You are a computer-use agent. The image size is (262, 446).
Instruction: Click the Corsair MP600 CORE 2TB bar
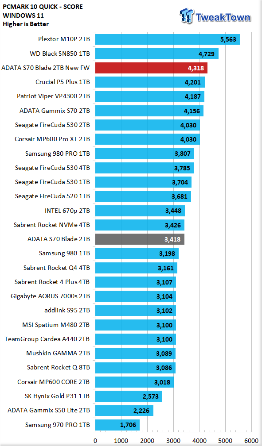pyautogui.click(x=134, y=382)
